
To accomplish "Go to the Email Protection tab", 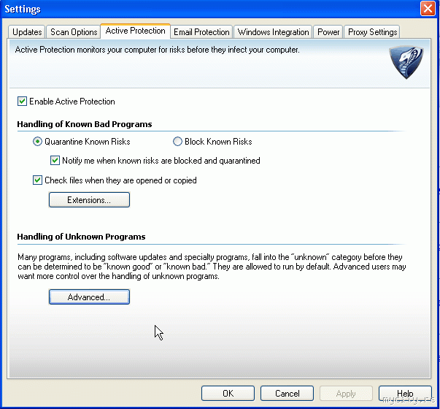I will point(201,32).
